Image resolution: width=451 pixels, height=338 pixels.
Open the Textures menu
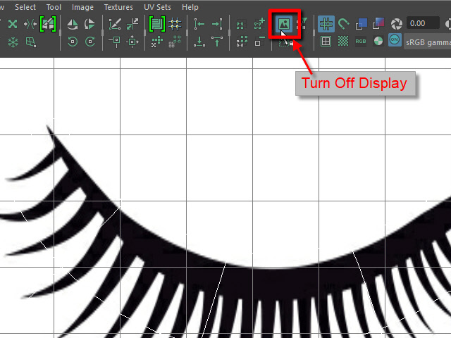[118, 7]
